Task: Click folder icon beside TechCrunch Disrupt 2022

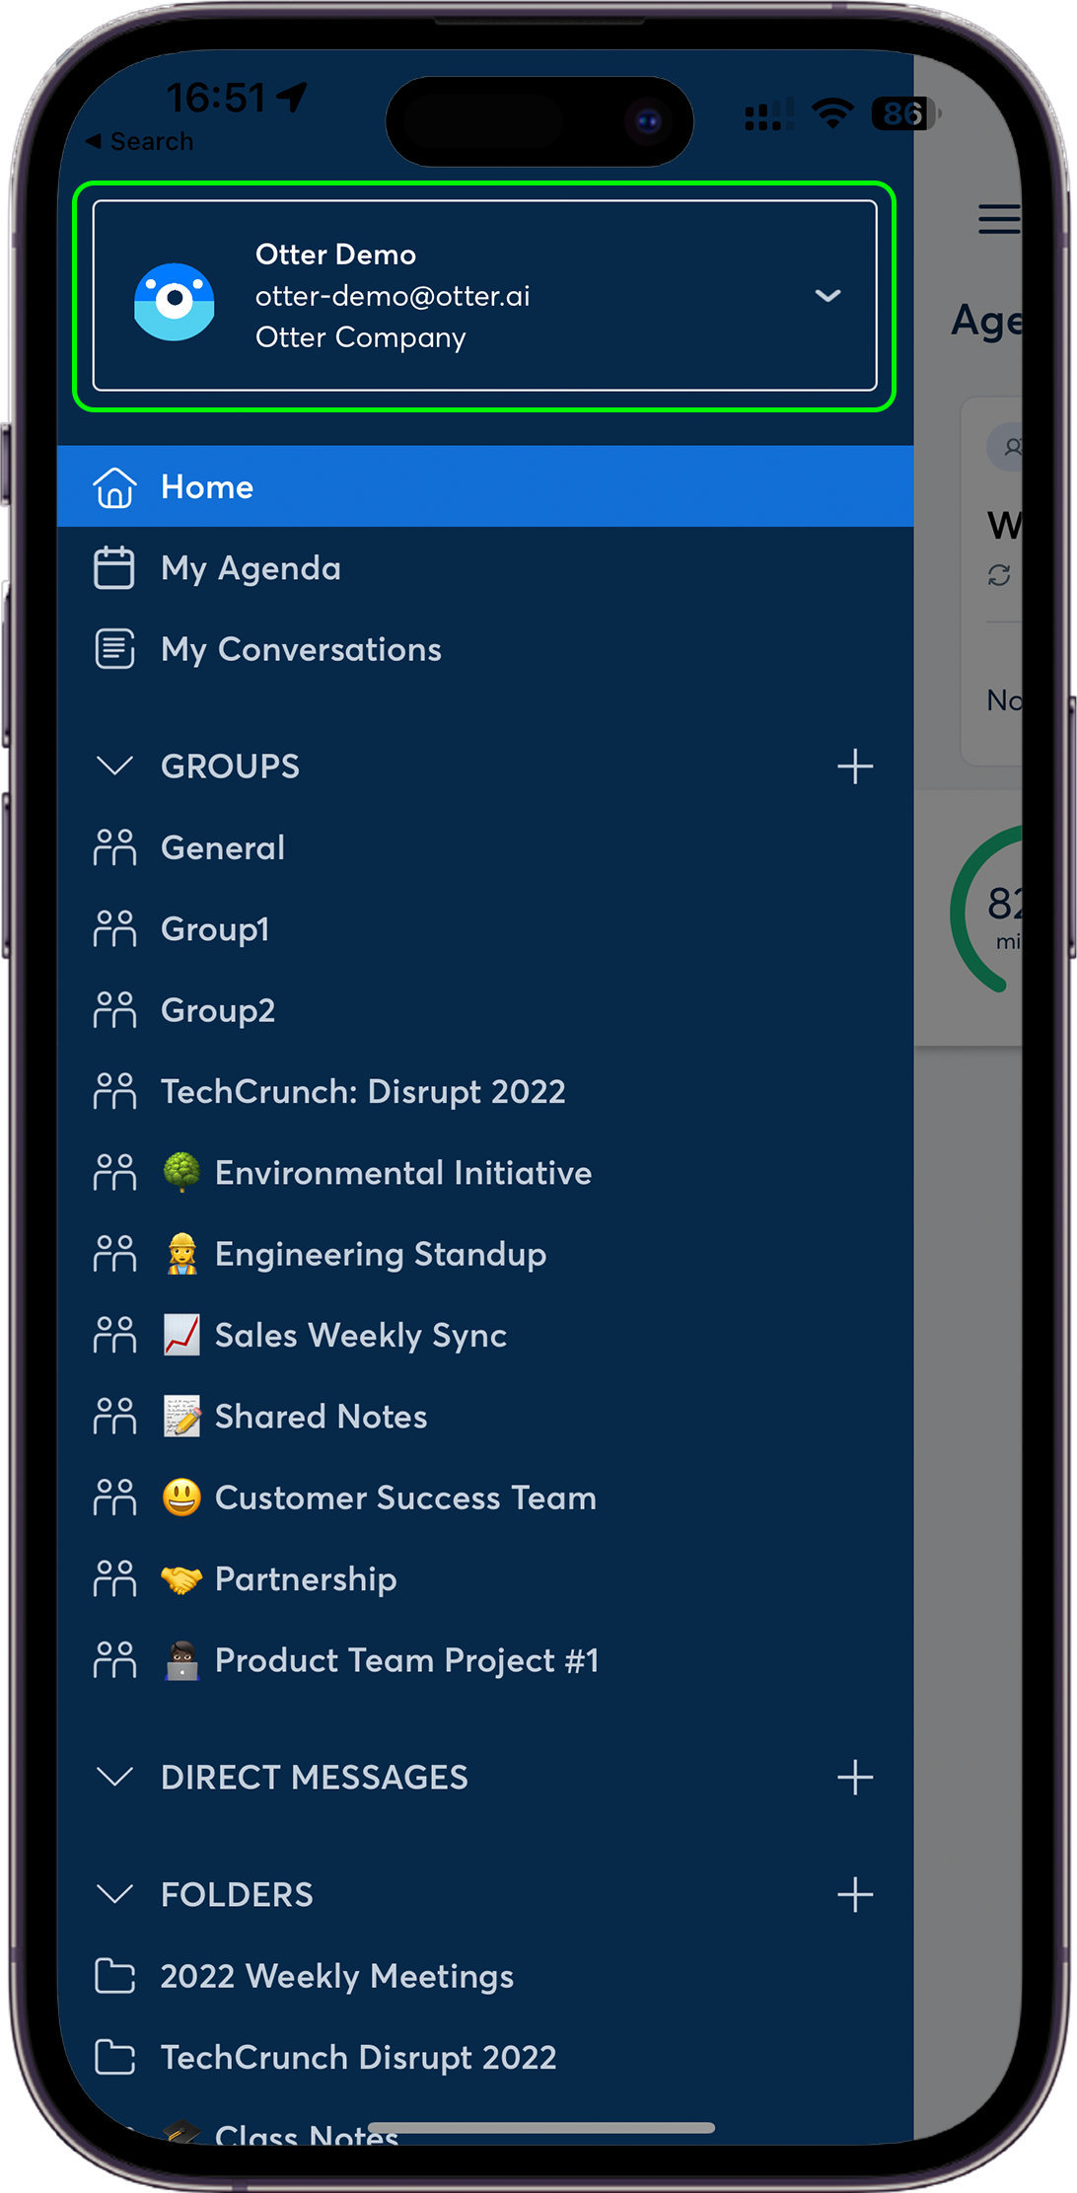Action: (x=114, y=2057)
